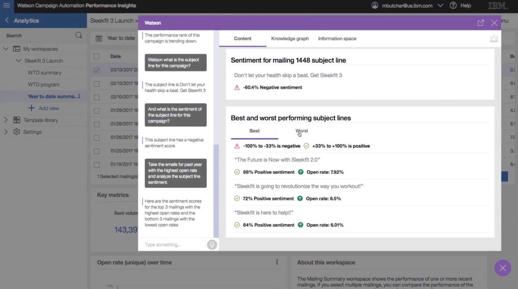The image size is (518, 289).
Task: Check the 02/13/2017 mailing checkbox
Action: (x=96, y=83)
